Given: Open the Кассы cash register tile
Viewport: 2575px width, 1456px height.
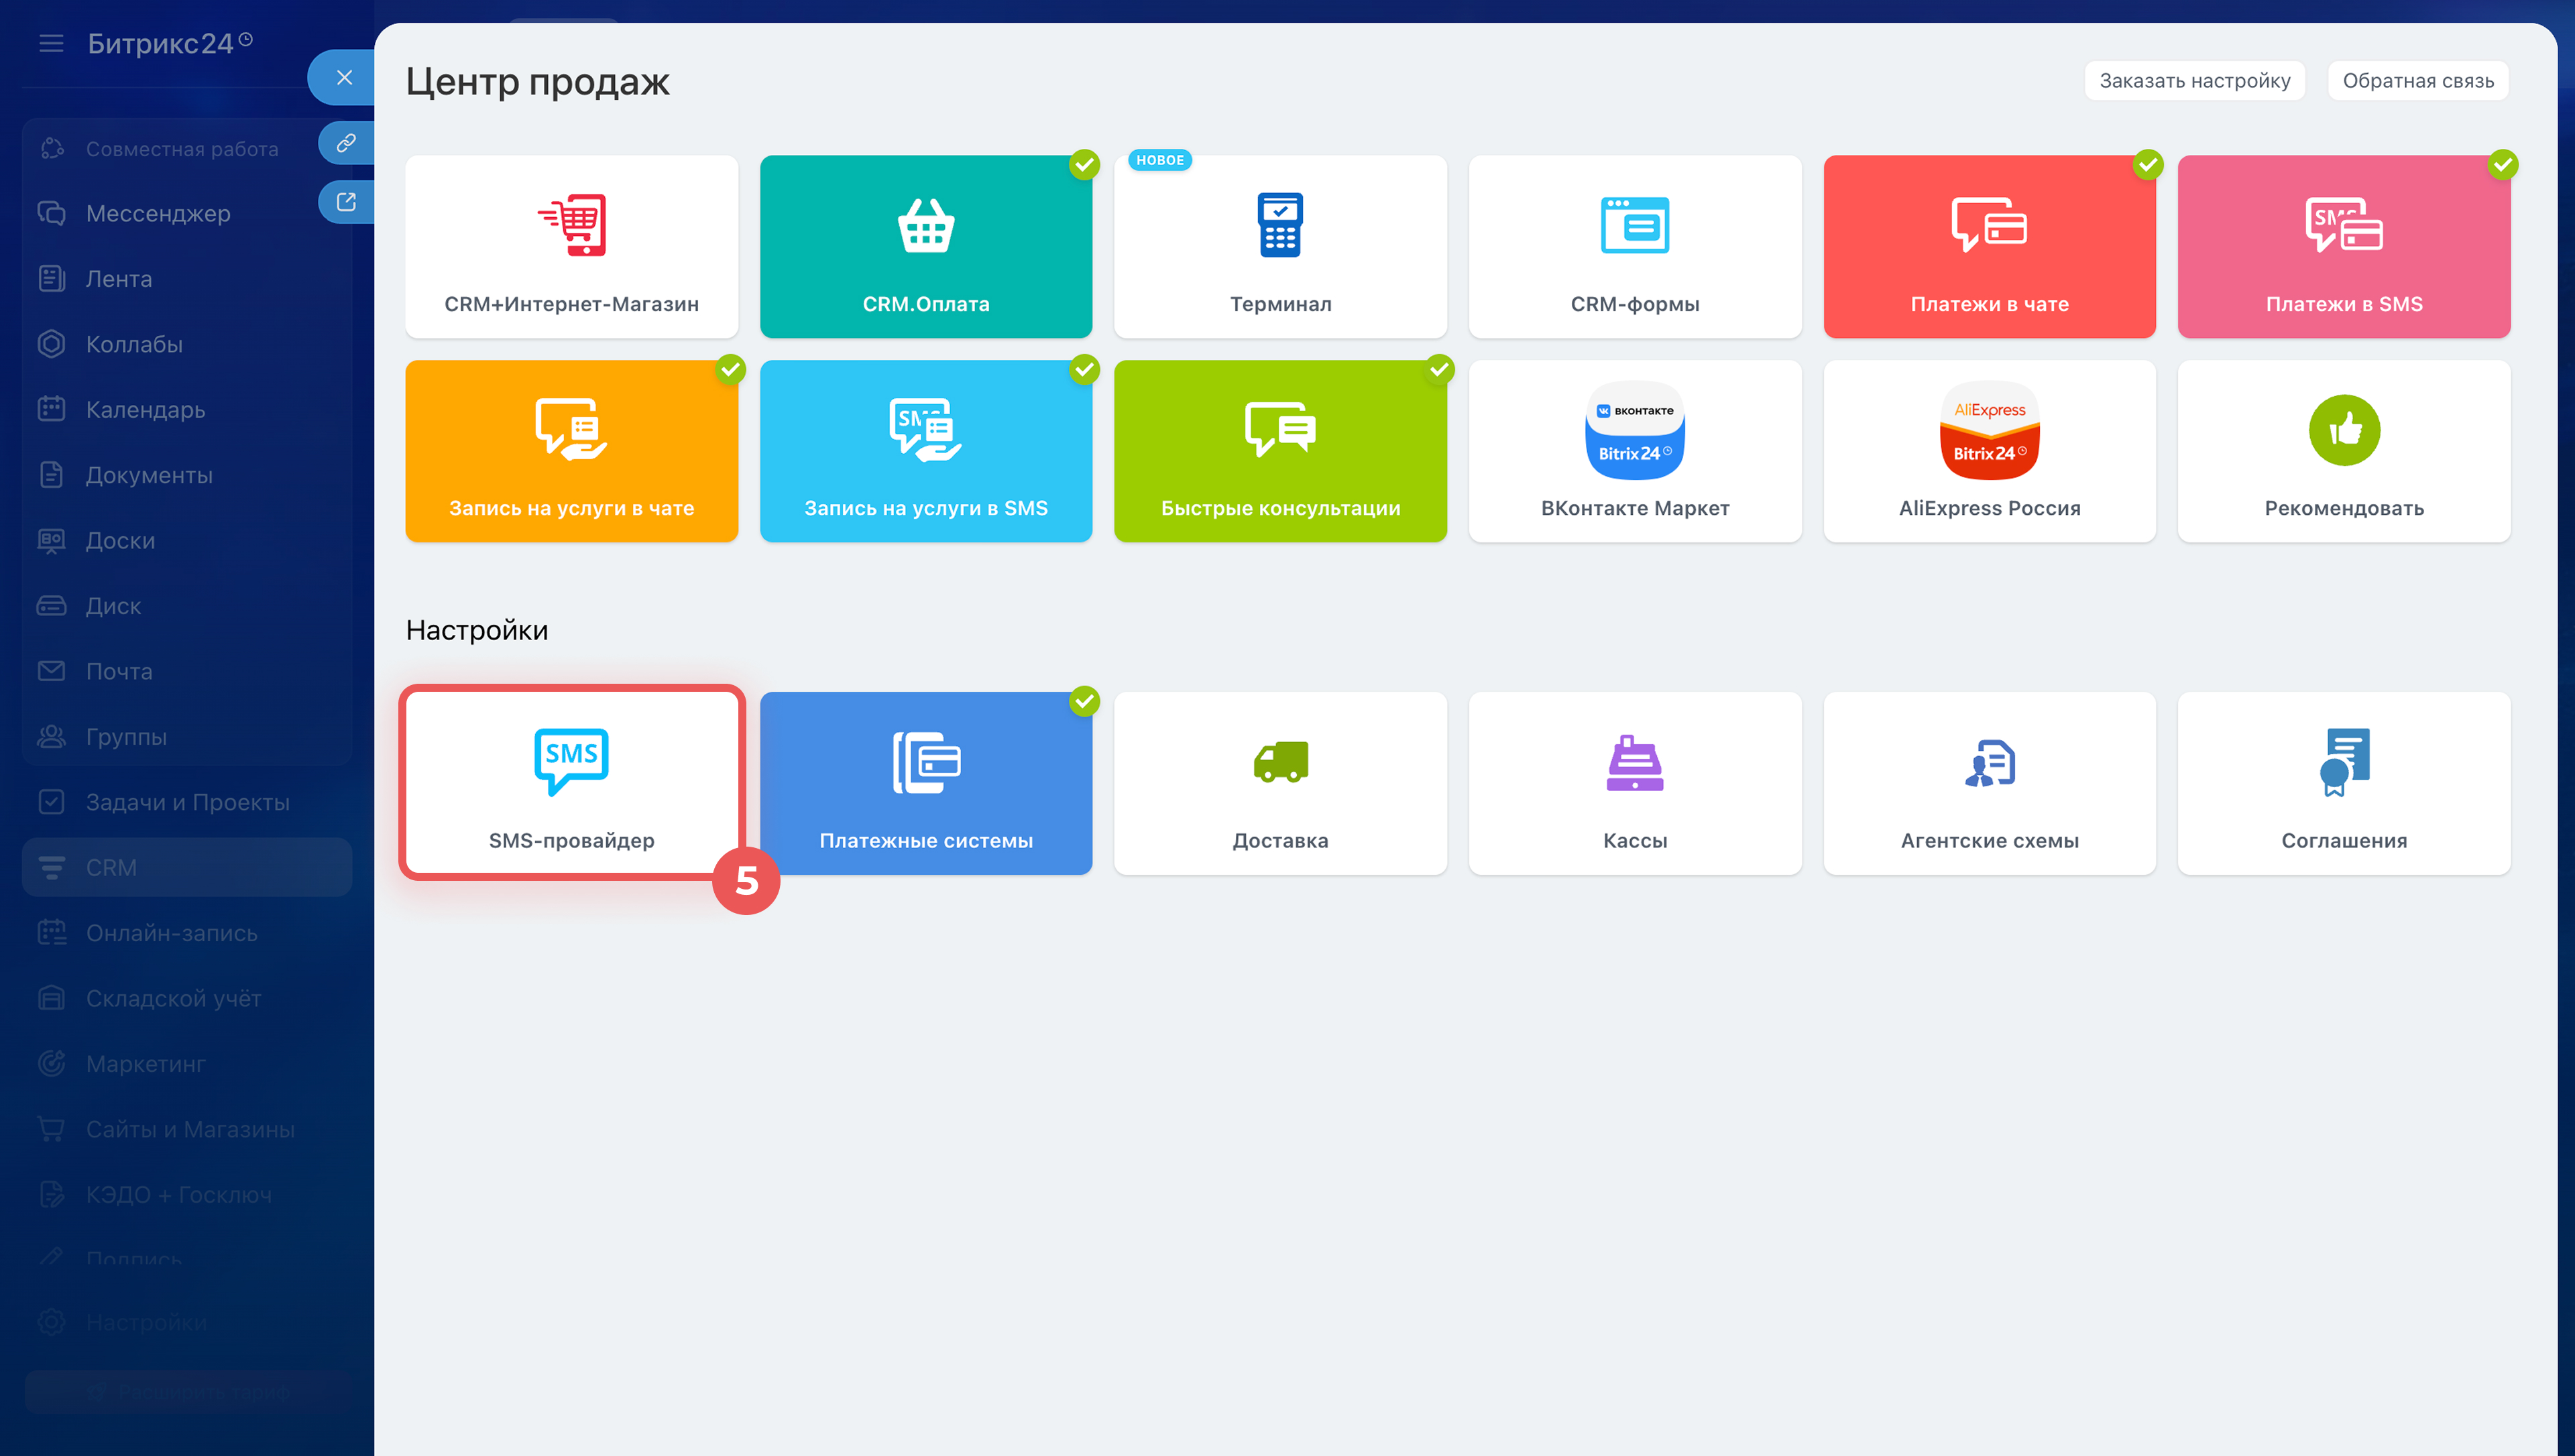Looking at the screenshot, I should (1634, 782).
